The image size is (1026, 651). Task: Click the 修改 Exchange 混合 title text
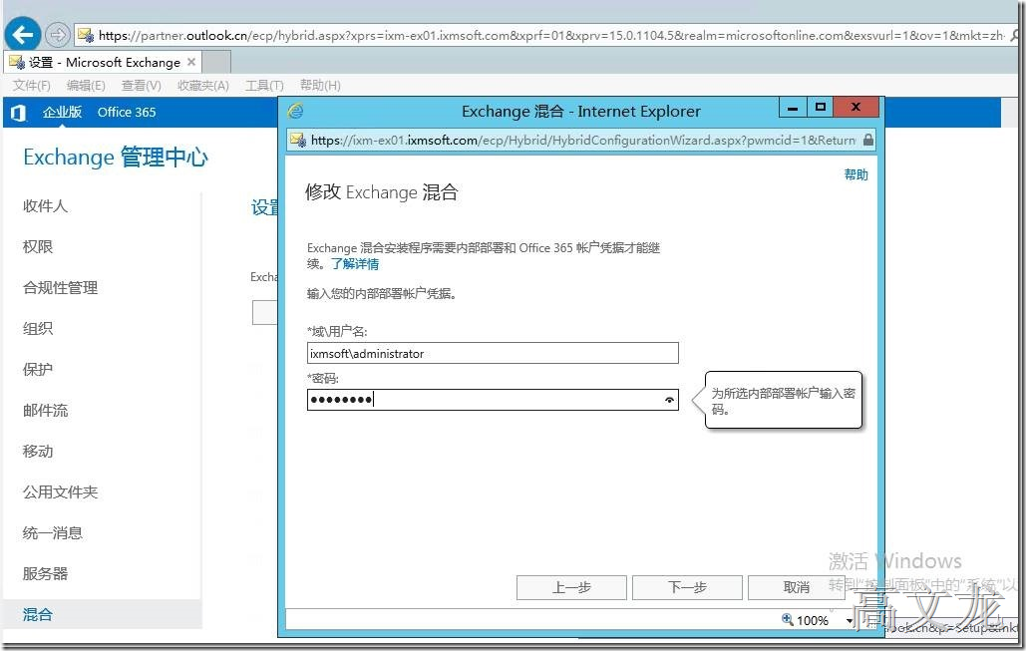(382, 192)
